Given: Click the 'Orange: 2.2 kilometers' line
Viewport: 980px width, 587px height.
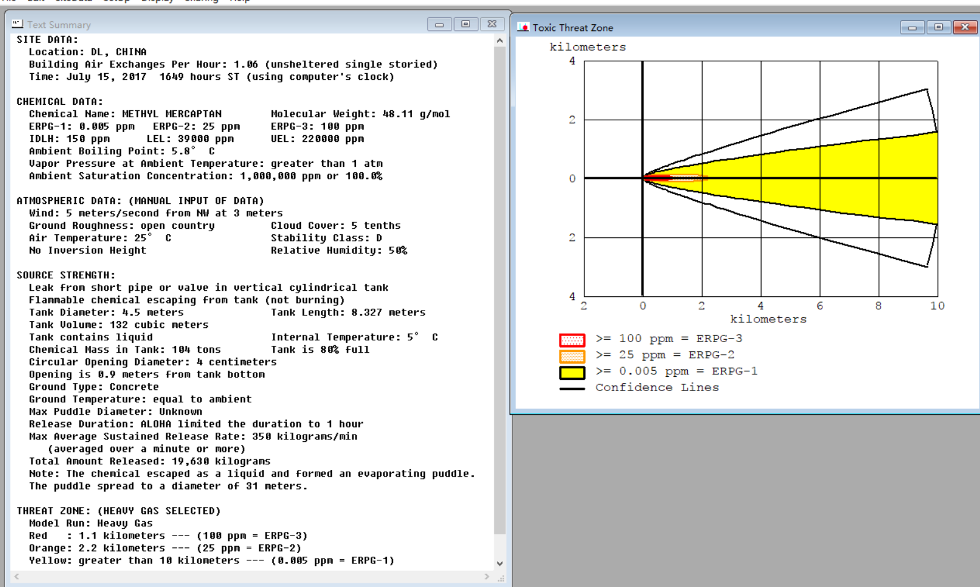Looking at the screenshot, I should click(x=165, y=548).
